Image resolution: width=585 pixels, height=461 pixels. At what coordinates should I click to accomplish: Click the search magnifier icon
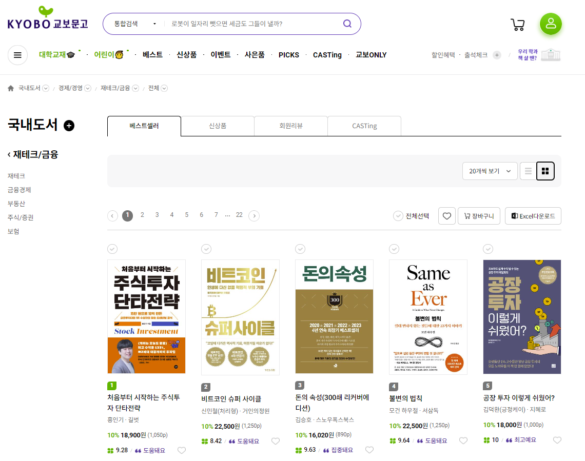[x=347, y=24]
